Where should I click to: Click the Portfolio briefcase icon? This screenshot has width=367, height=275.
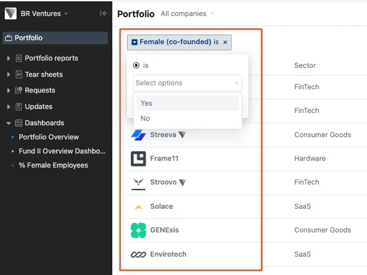coord(9,38)
